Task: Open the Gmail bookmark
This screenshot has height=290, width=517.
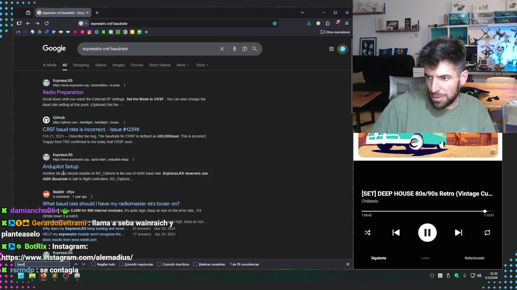Action: [18, 32]
